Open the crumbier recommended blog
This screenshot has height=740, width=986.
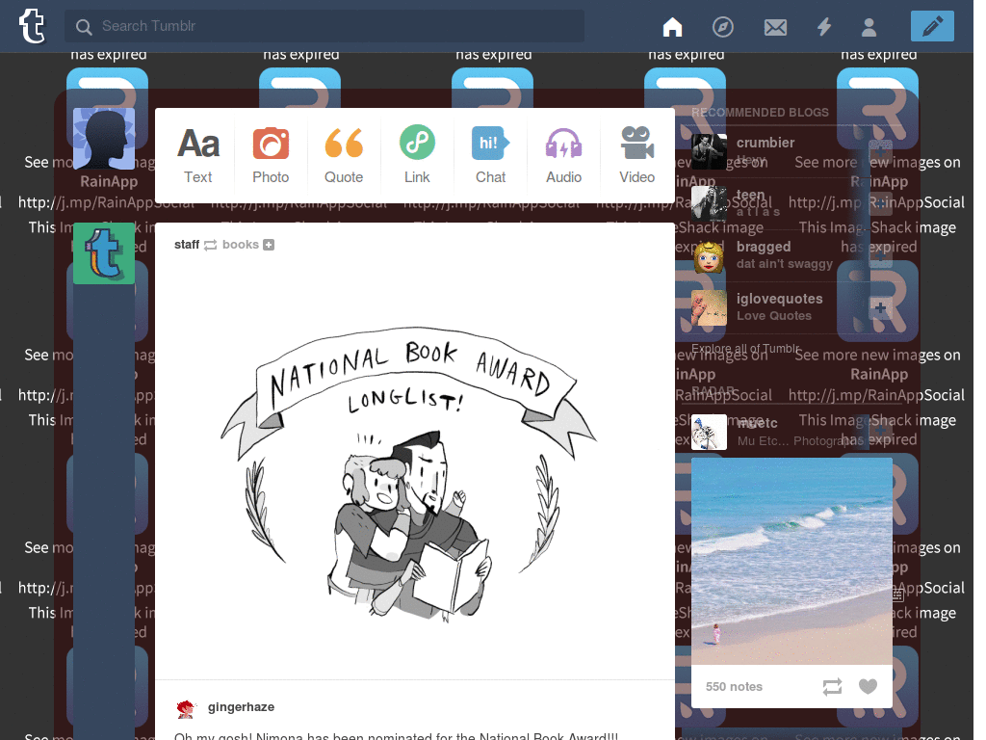coord(765,143)
